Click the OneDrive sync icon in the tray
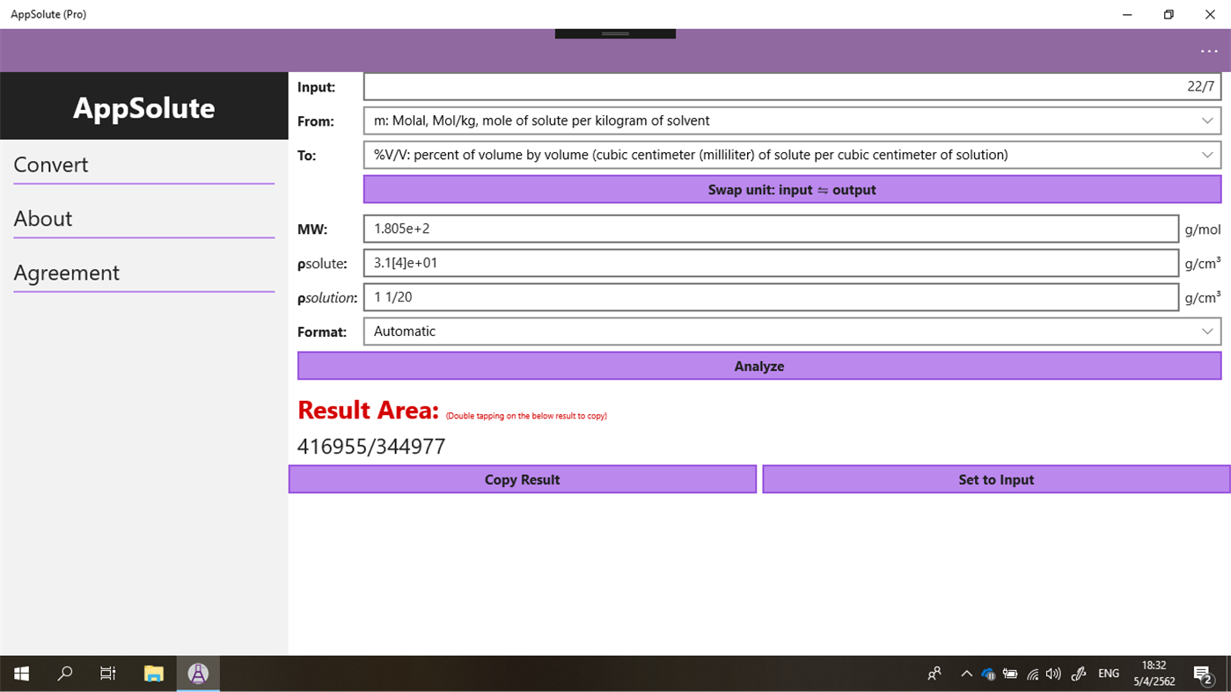This screenshot has height=692, width=1231. point(987,674)
